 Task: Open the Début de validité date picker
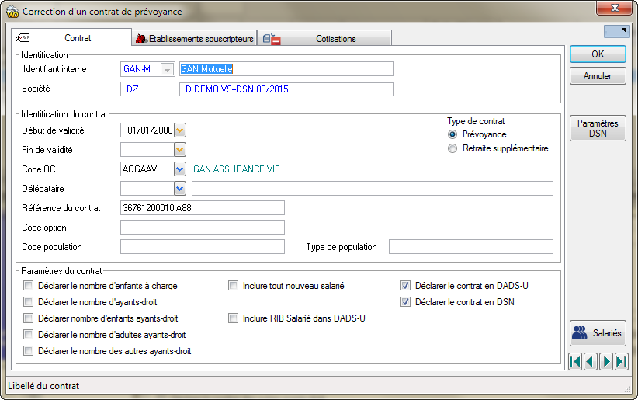[x=180, y=130]
